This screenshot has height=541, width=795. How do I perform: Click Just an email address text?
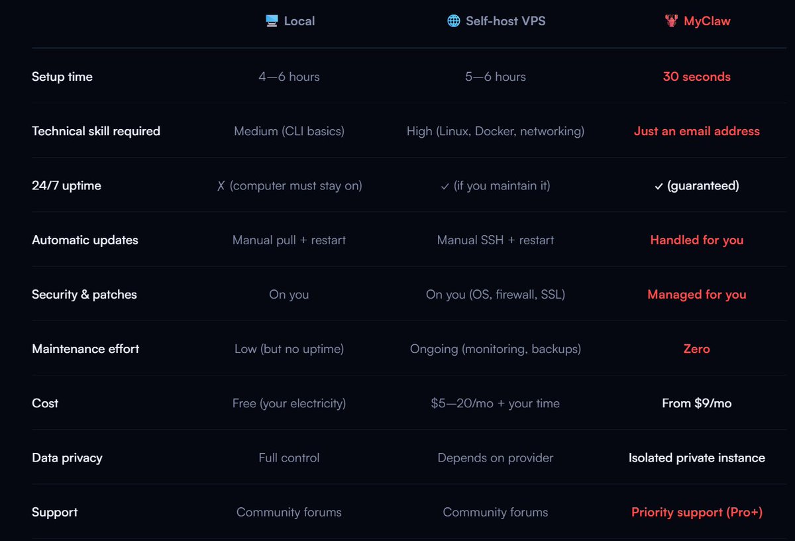697,131
